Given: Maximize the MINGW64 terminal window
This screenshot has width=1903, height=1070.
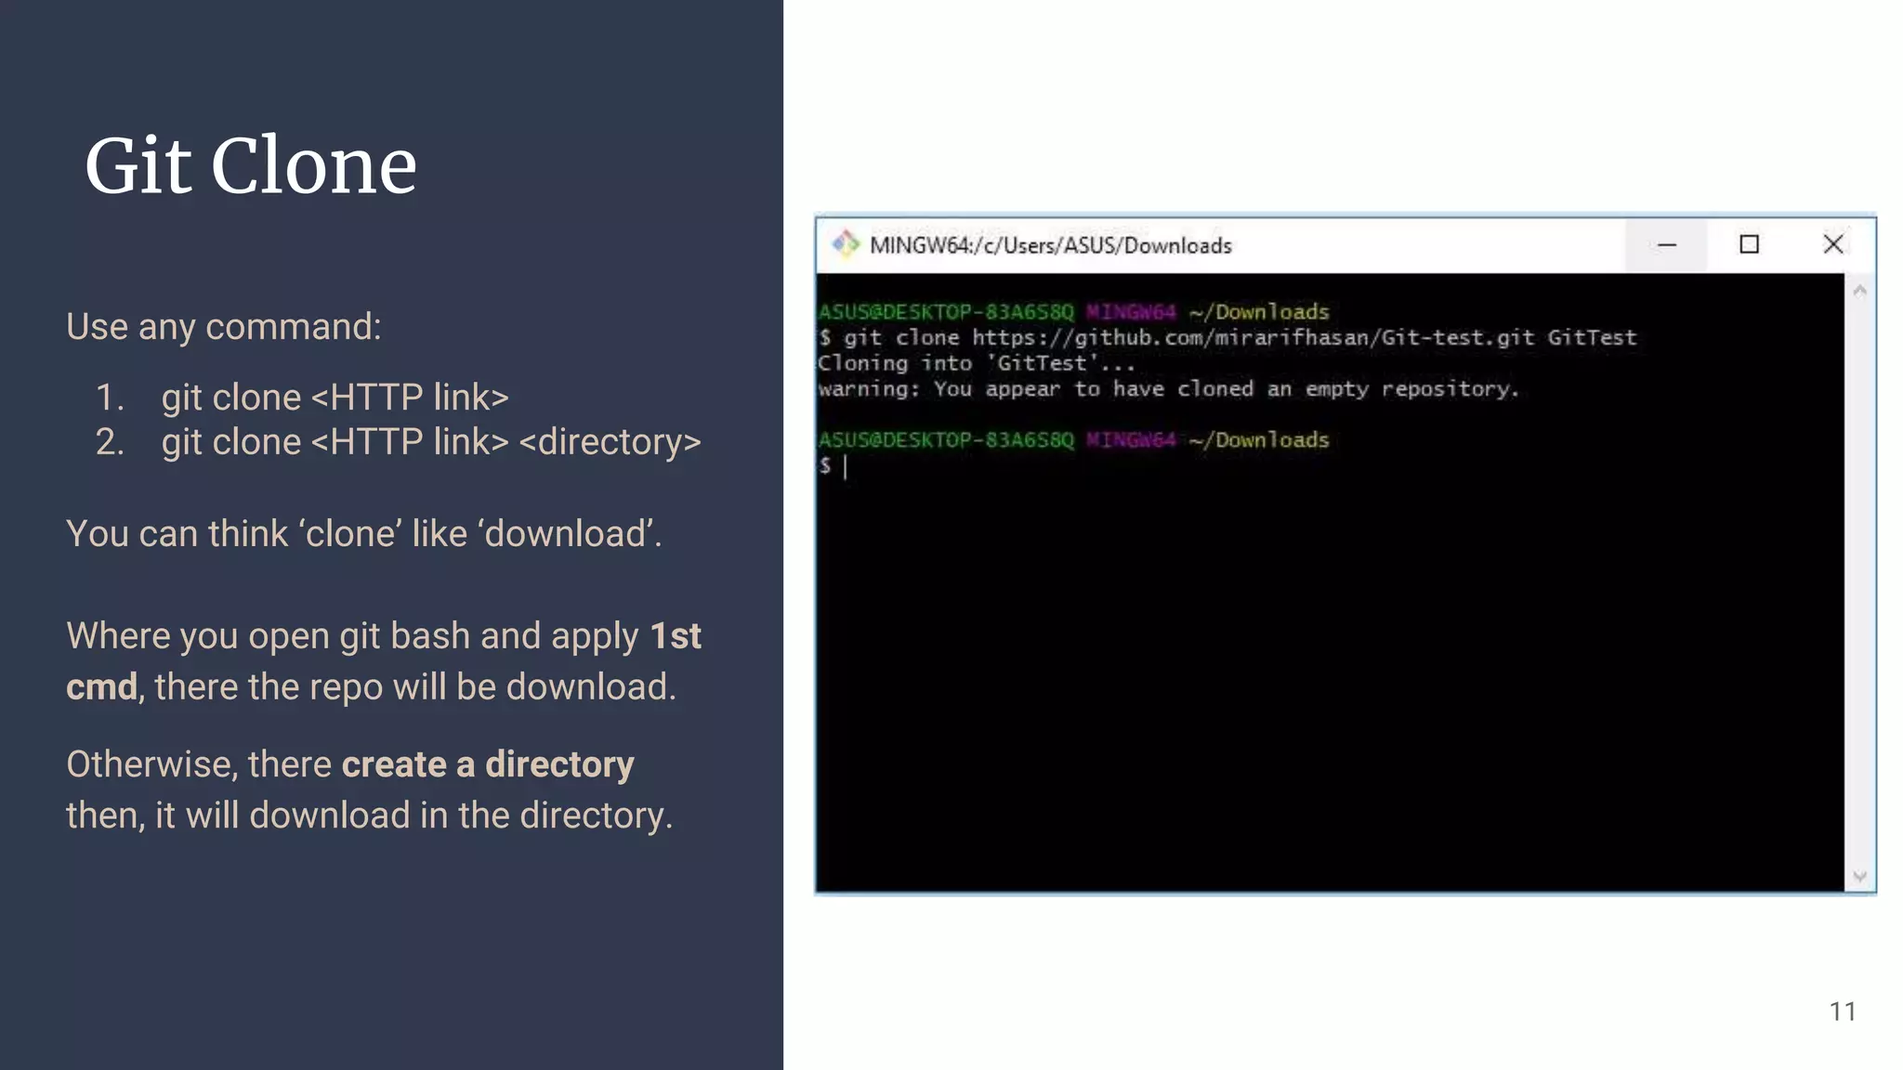Looking at the screenshot, I should (1749, 245).
